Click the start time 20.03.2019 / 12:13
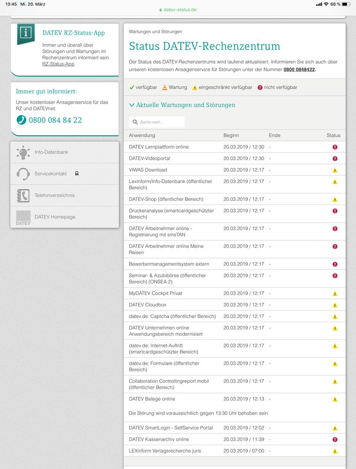This screenshot has width=356, height=469. [244, 399]
